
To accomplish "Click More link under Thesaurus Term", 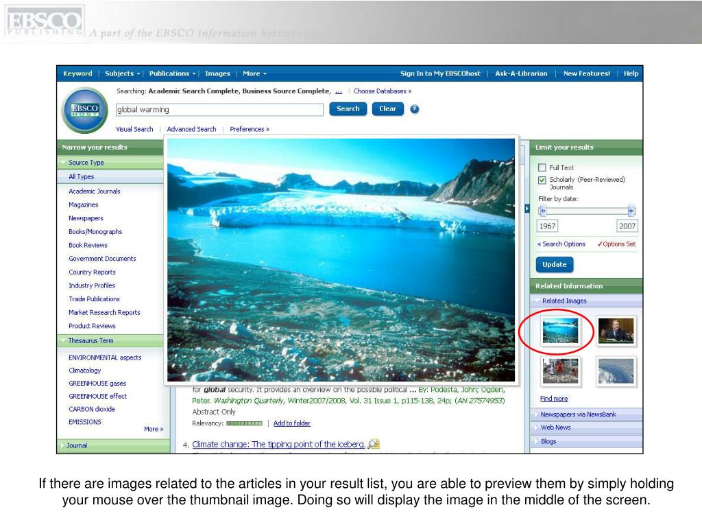I will [154, 430].
